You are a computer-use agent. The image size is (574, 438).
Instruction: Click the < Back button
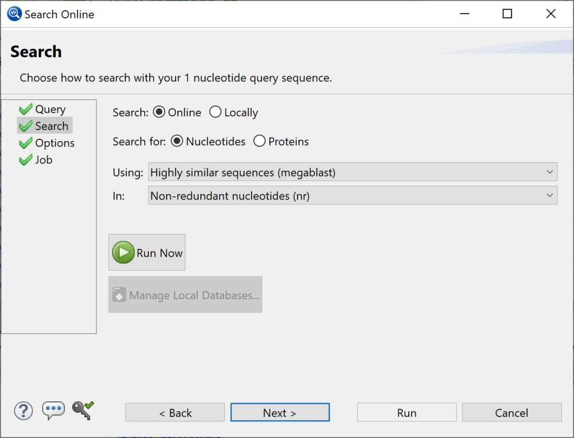coord(175,413)
